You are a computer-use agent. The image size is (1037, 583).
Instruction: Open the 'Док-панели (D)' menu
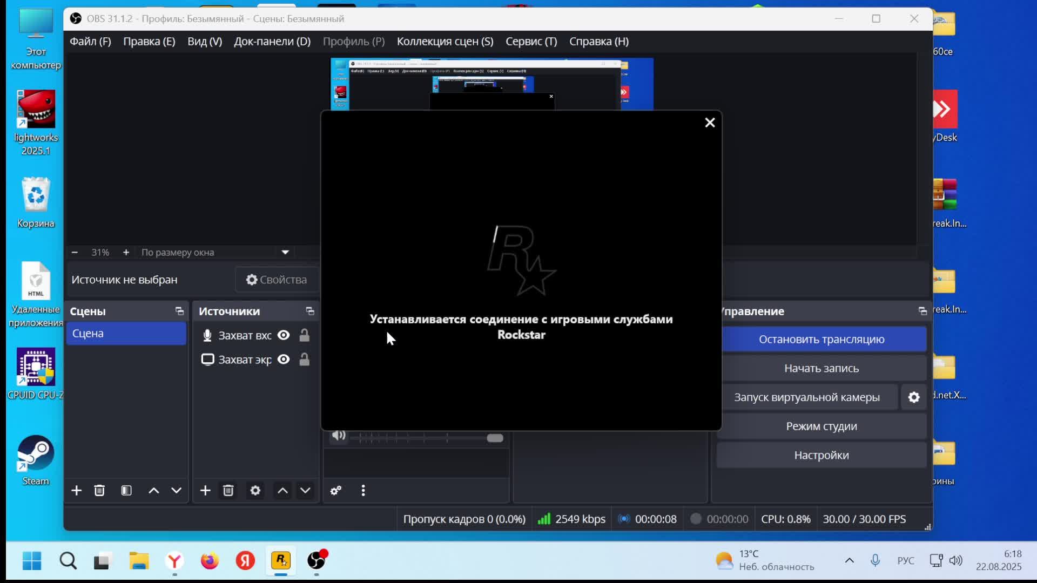pos(272,42)
